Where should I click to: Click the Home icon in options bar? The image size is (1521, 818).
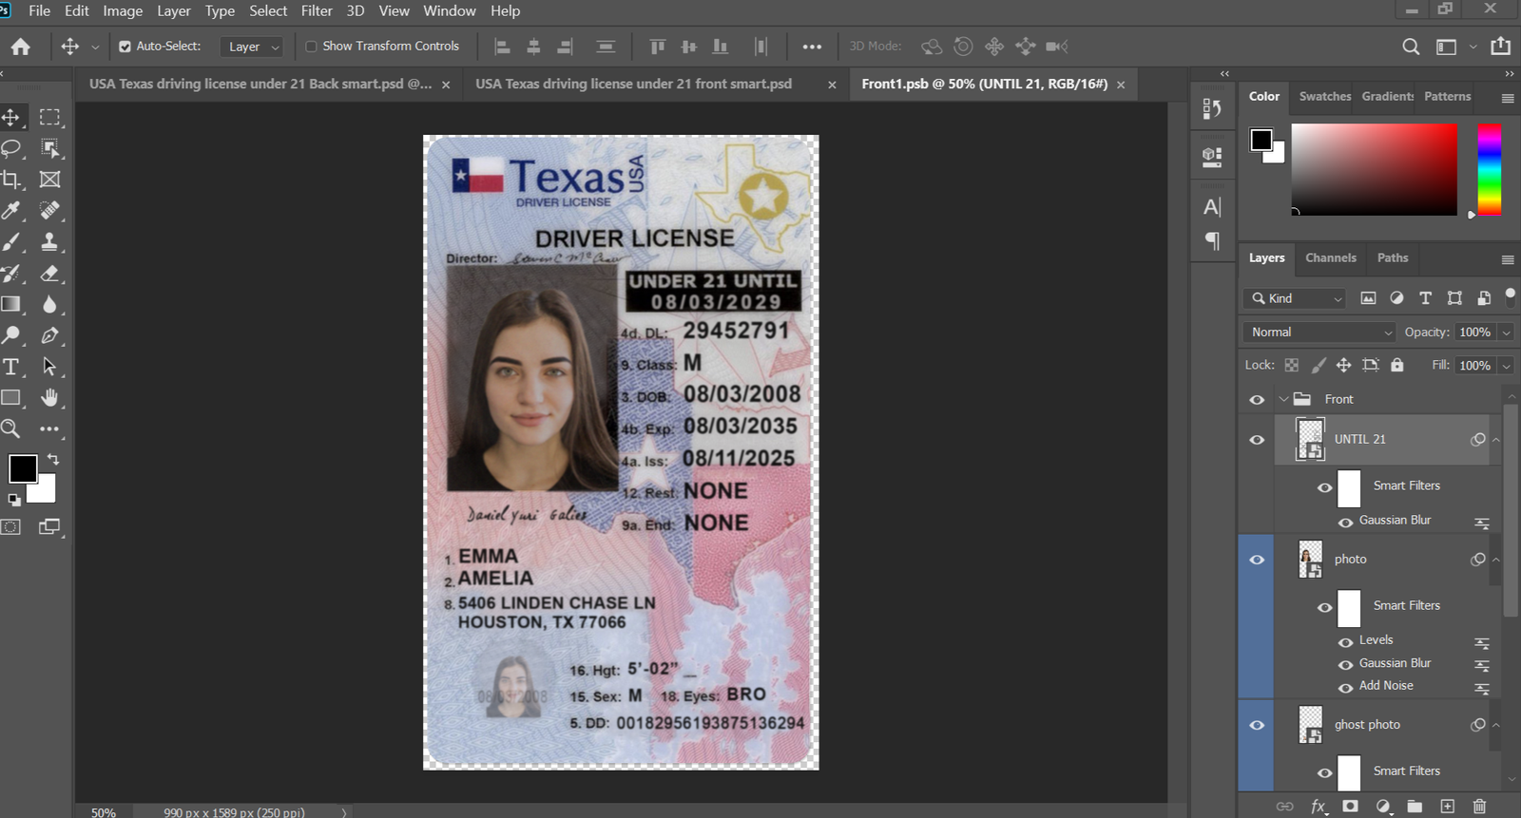click(x=21, y=47)
